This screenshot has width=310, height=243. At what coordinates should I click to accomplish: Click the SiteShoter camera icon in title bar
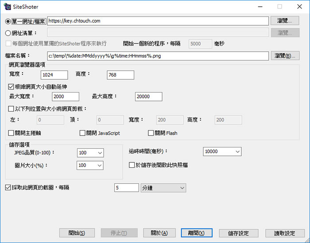coord(8,7)
